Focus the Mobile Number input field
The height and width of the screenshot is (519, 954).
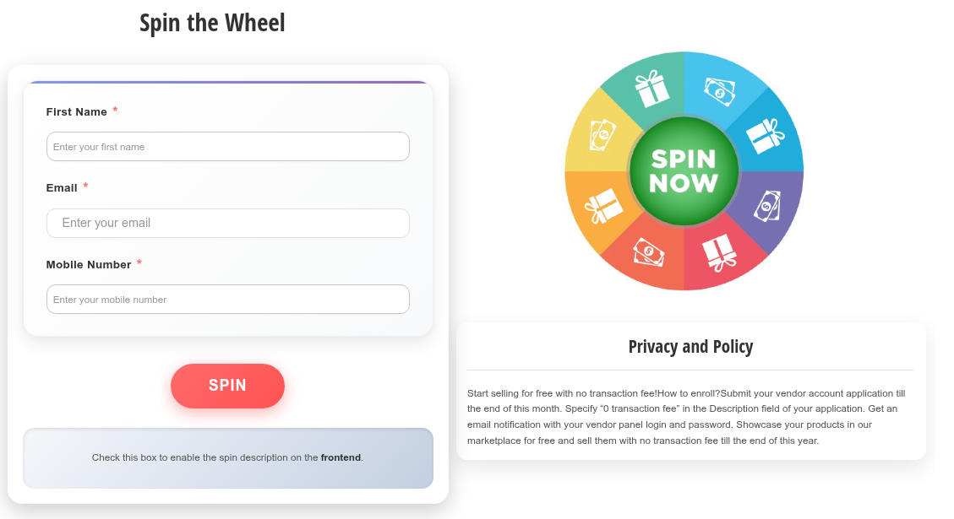point(227,299)
